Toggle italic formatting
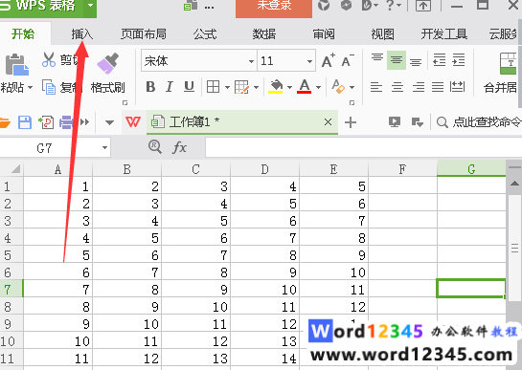 (x=170, y=87)
